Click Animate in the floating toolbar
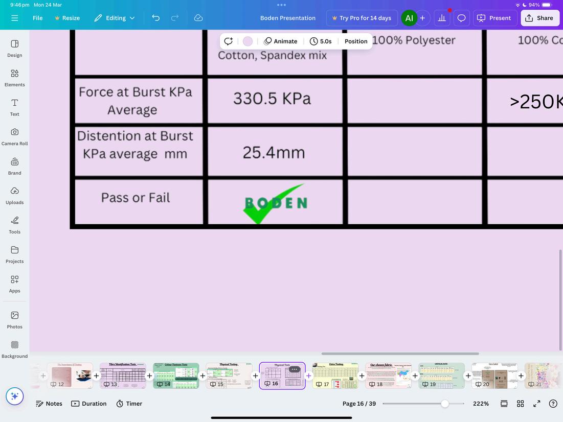 pyautogui.click(x=281, y=41)
